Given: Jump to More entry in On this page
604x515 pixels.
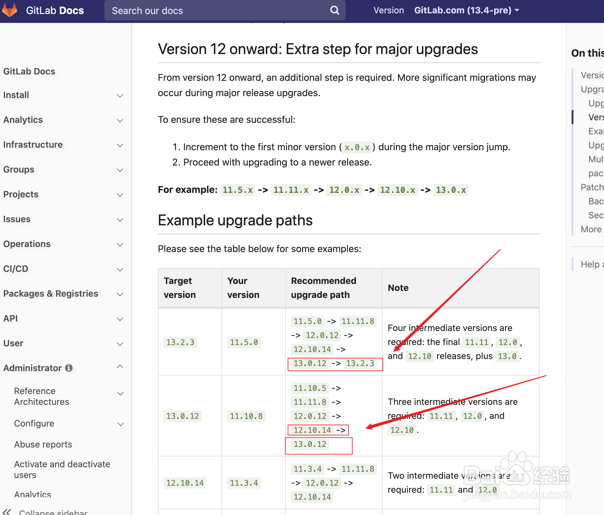Looking at the screenshot, I should (591, 229).
